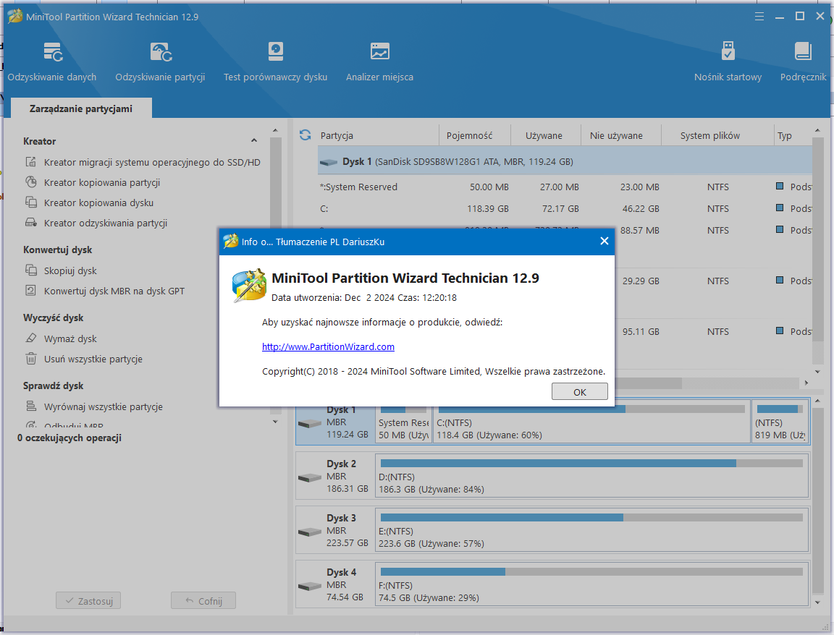Choose Skopiuj dysk action
The image size is (834, 635).
(x=61, y=270)
